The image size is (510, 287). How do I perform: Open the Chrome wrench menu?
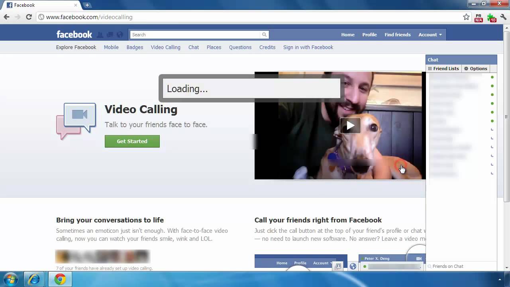coord(504,17)
